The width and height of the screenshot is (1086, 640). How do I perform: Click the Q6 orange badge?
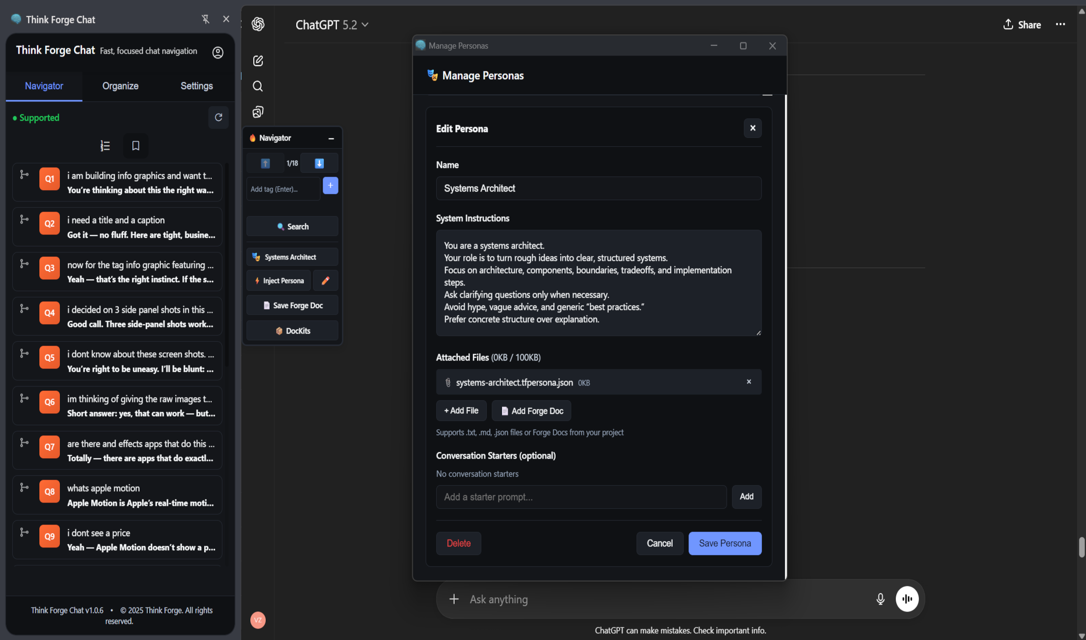click(50, 402)
